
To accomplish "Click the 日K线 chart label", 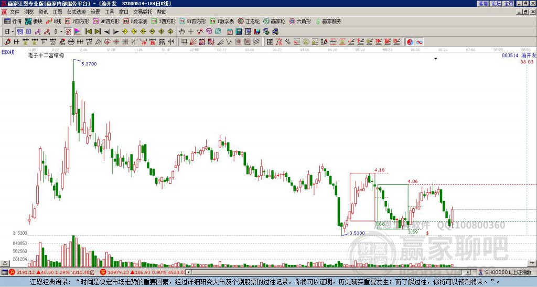I will 7,52.
